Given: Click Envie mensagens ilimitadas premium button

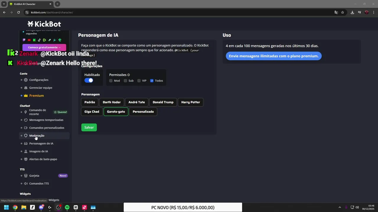Looking at the screenshot, I should 274,56.
